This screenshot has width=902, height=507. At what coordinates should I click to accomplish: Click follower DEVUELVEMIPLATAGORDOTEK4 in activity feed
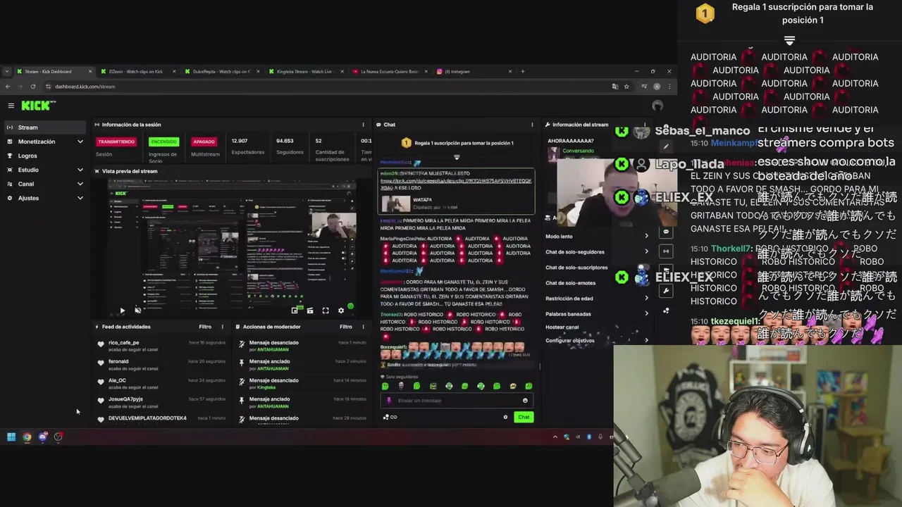tap(147, 418)
